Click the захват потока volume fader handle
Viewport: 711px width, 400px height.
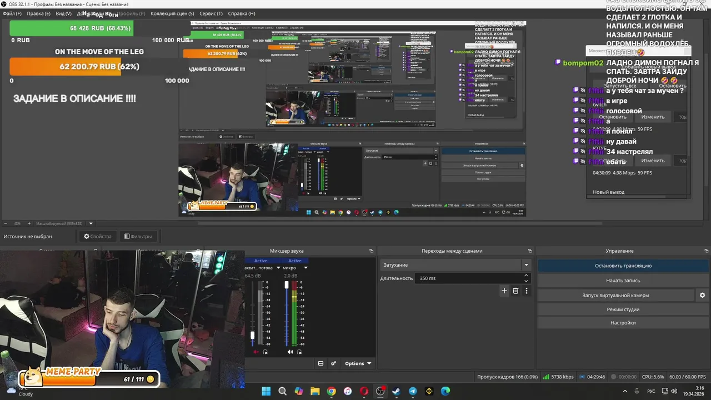pyautogui.click(x=253, y=336)
